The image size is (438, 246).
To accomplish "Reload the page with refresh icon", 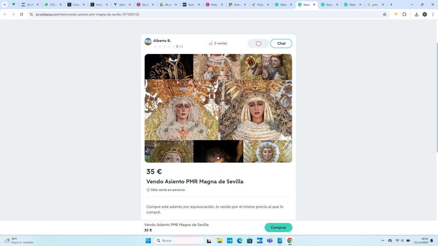I will 22,14.
